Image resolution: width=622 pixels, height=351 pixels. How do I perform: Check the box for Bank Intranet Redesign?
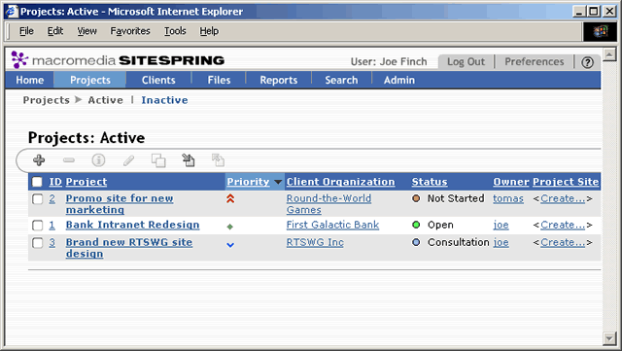click(37, 226)
